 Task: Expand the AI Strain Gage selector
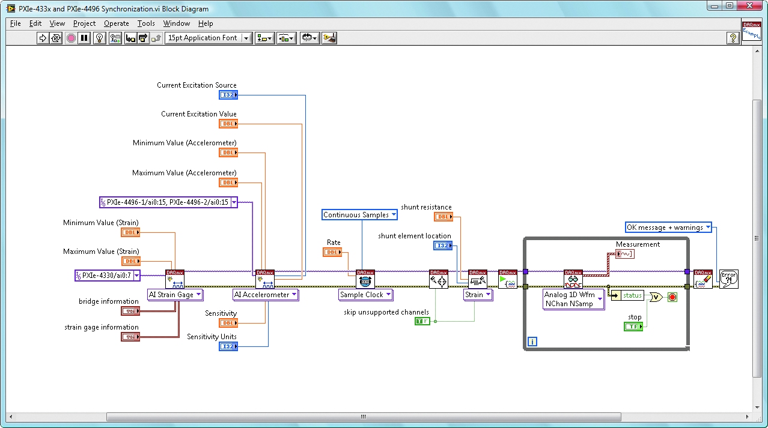[x=198, y=295]
